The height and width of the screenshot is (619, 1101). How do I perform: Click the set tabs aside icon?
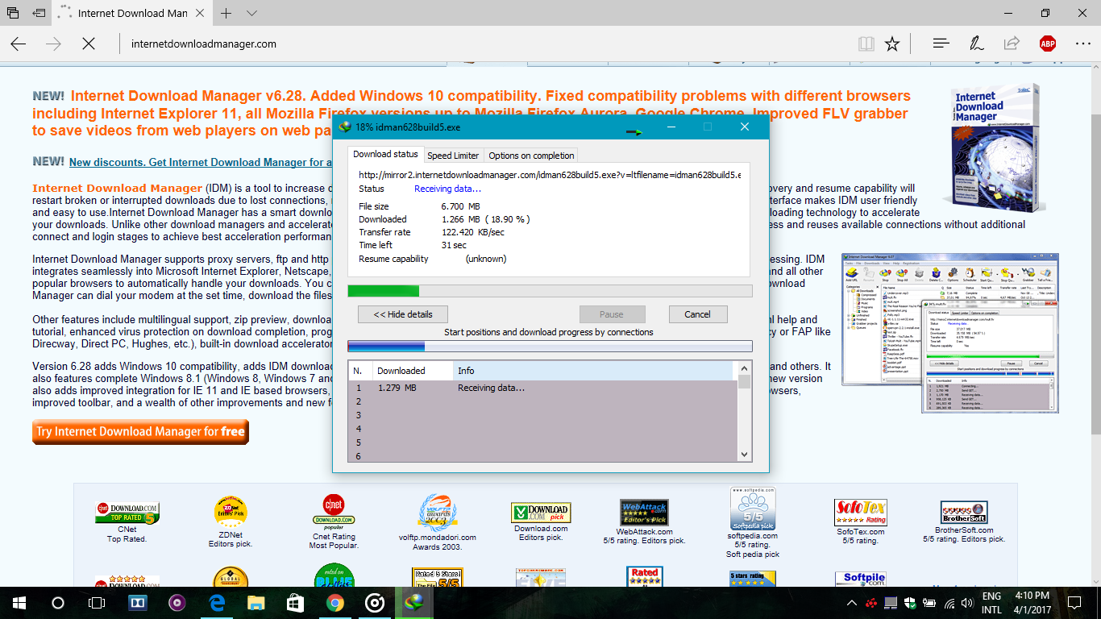[x=38, y=13]
